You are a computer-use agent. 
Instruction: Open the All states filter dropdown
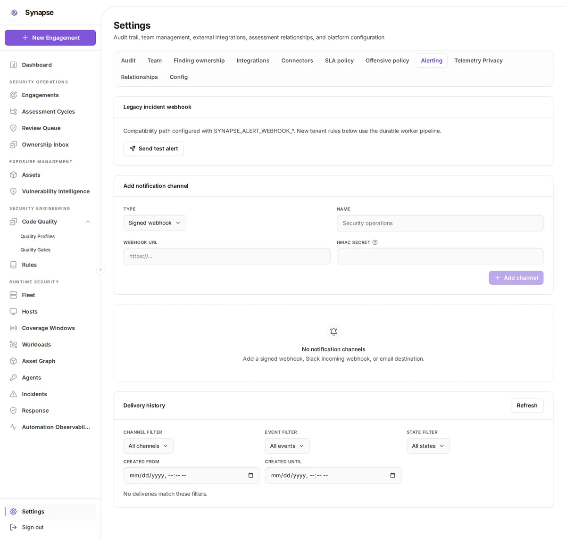(428, 446)
